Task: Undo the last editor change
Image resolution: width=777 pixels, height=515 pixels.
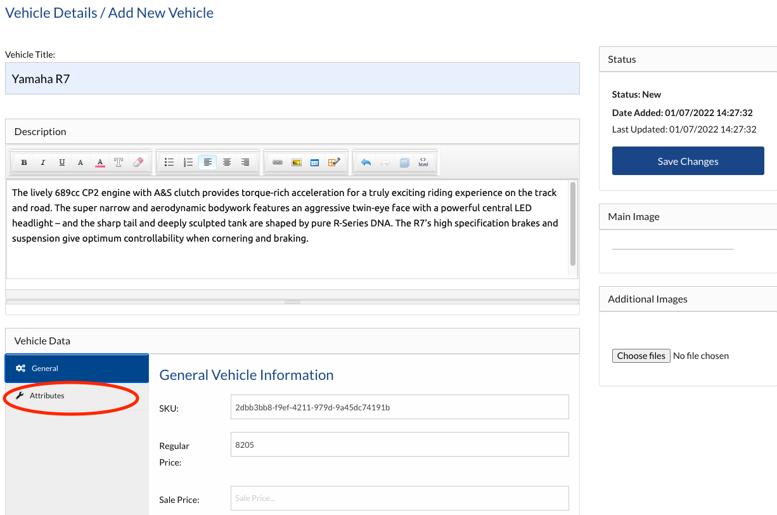Action: pyautogui.click(x=366, y=162)
